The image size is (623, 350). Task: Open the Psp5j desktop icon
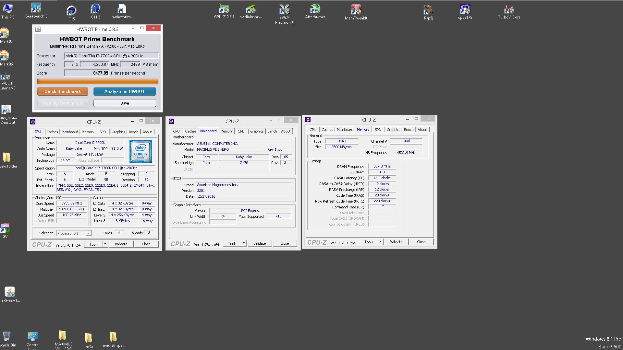(x=428, y=12)
